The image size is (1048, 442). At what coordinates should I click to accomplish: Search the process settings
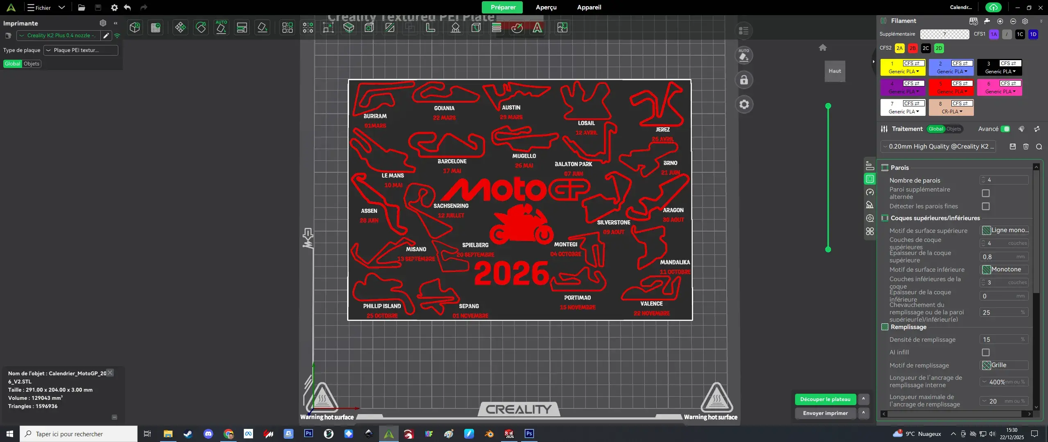1039,147
